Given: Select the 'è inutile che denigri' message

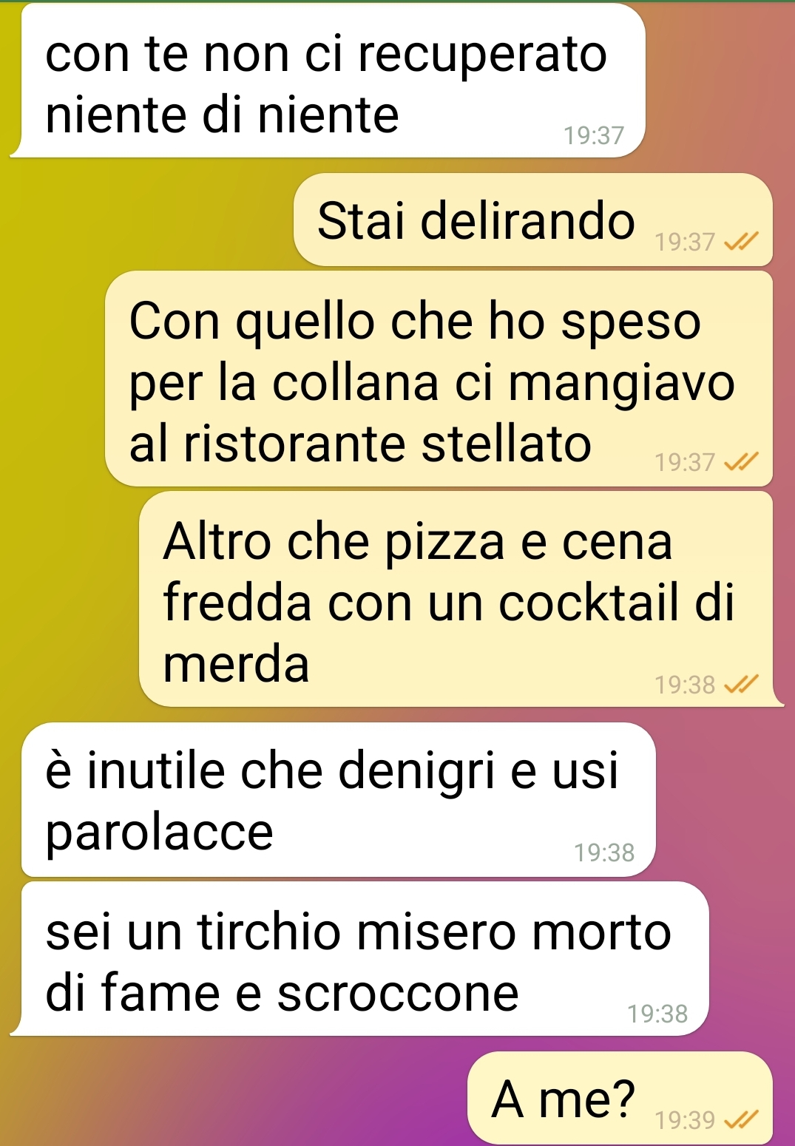Looking at the screenshot, I should [339, 800].
